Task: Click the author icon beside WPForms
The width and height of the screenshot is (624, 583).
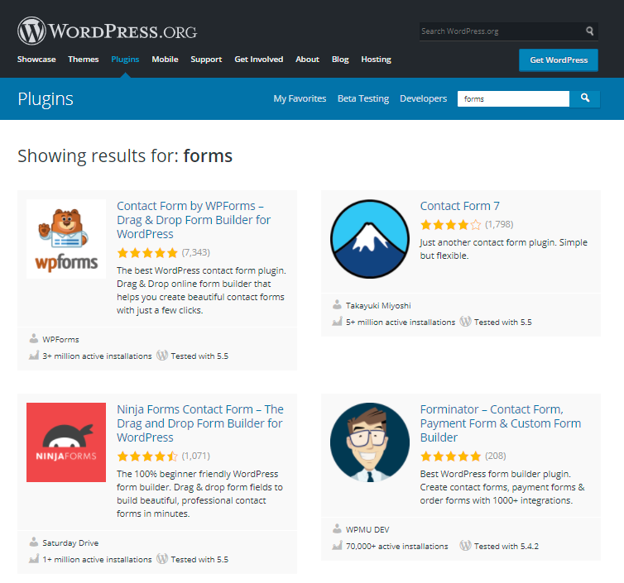Action: (x=34, y=339)
